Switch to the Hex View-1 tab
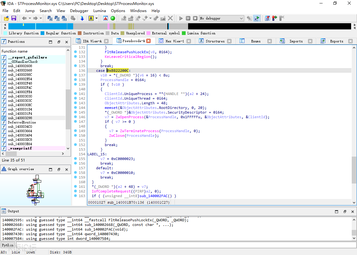357x255 pixels. click(174, 41)
